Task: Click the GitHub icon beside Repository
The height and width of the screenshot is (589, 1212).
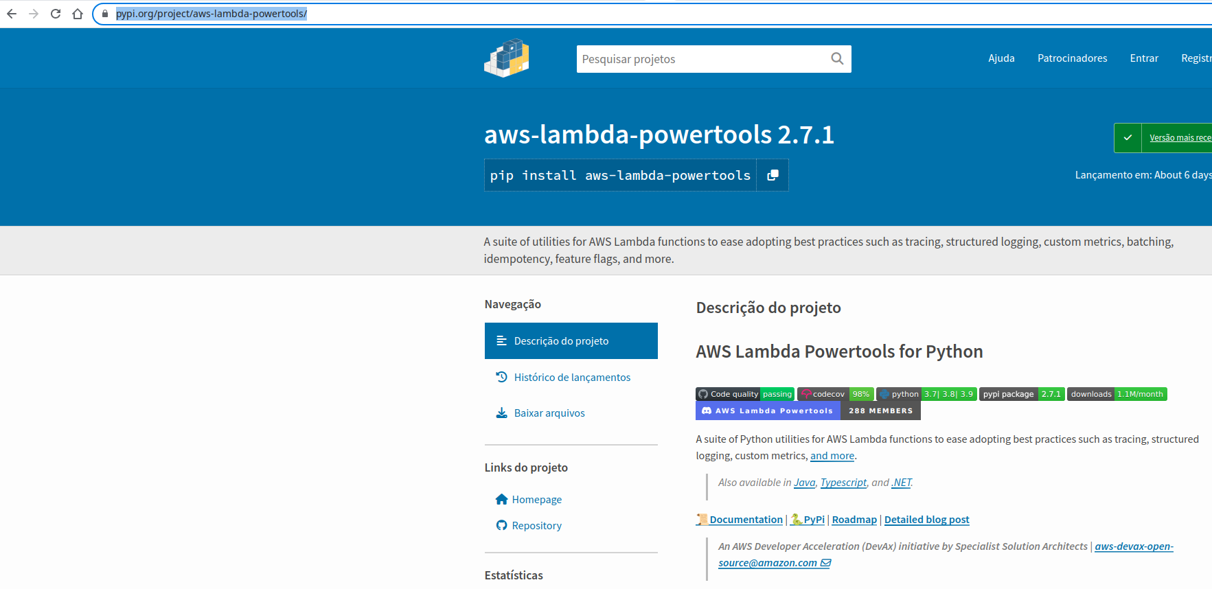Action: point(501,525)
